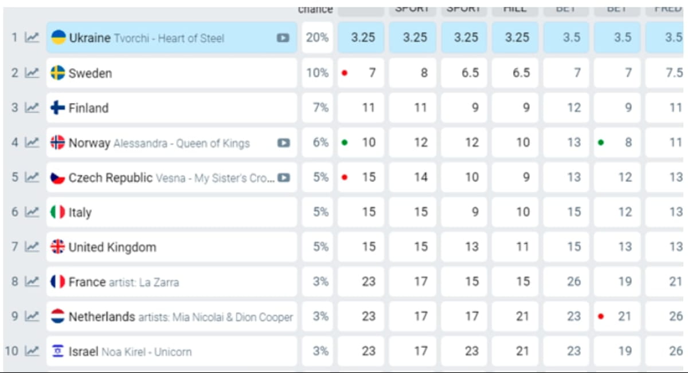Click Ukraine's 20% winning chance cell
Viewport: 688px width, 373px height.
coord(317,38)
